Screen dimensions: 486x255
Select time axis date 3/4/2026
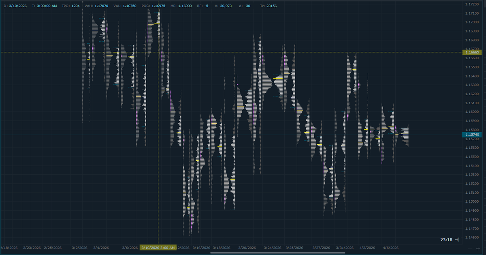coord(101,248)
